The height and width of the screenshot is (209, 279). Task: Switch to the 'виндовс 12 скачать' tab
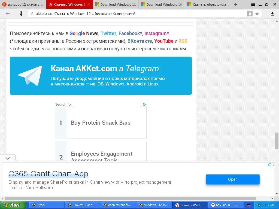(23, 4)
